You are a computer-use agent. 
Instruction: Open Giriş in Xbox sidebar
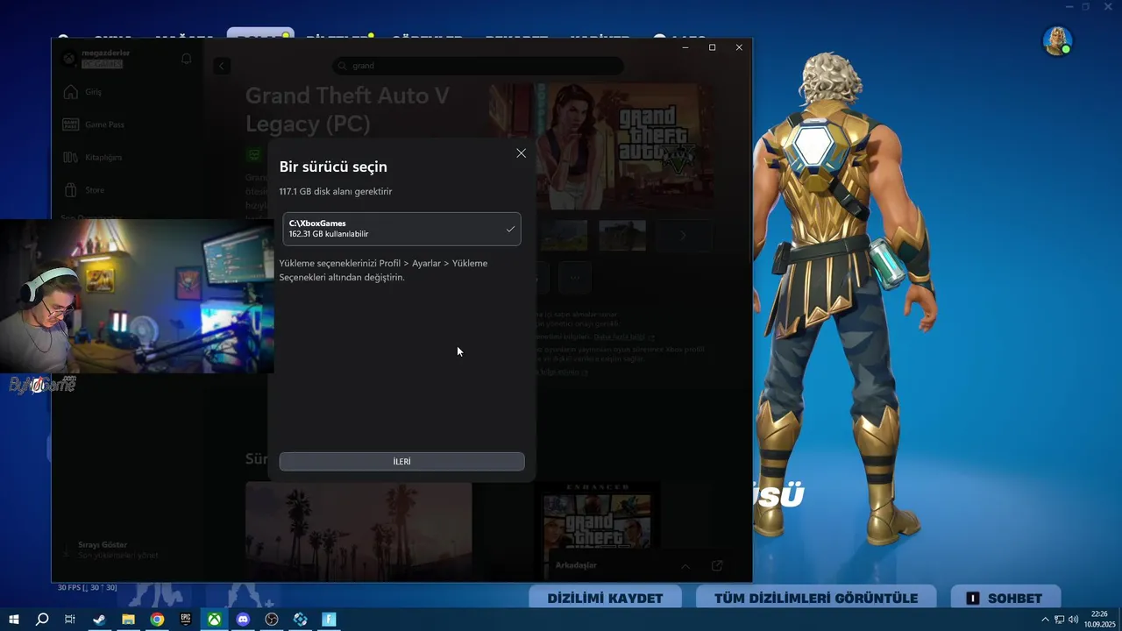[x=83, y=92]
